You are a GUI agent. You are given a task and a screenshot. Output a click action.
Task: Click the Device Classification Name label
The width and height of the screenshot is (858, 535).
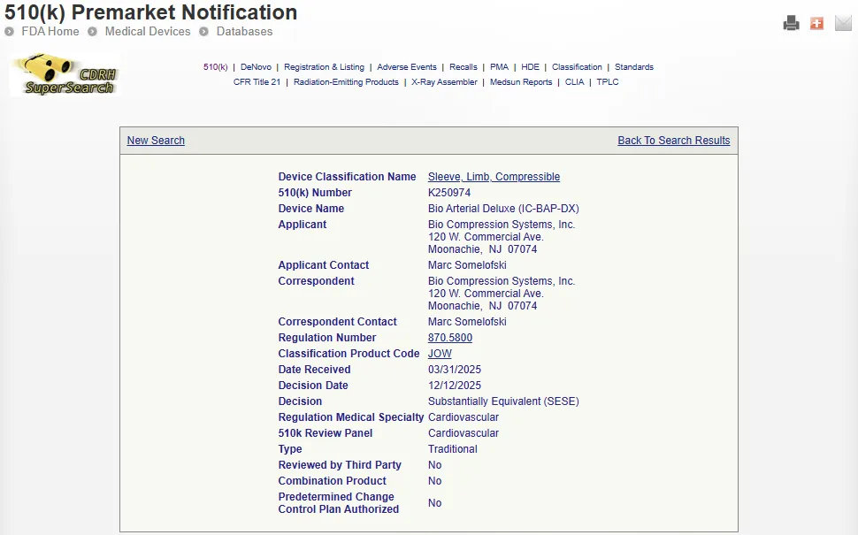point(347,177)
